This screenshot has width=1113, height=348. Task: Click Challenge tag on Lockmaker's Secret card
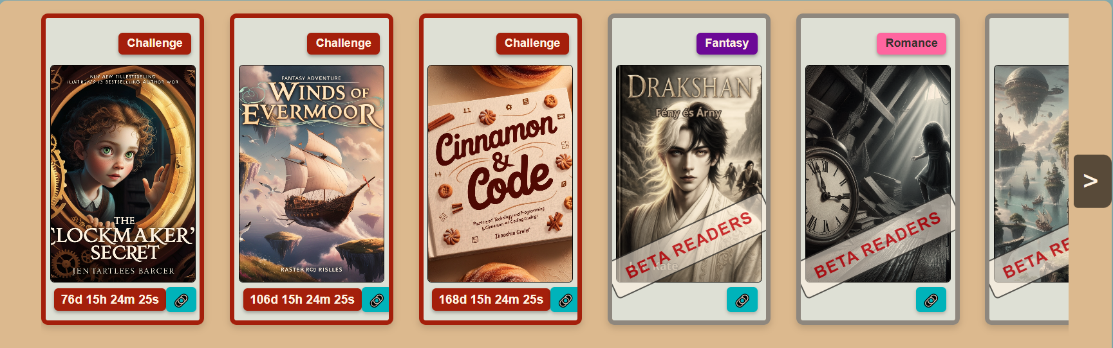154,44
